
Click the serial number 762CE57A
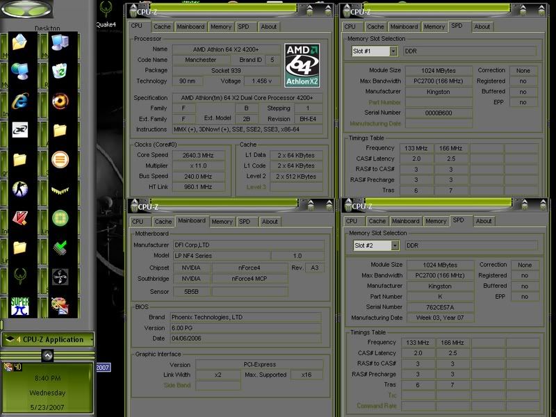(440, 307)
